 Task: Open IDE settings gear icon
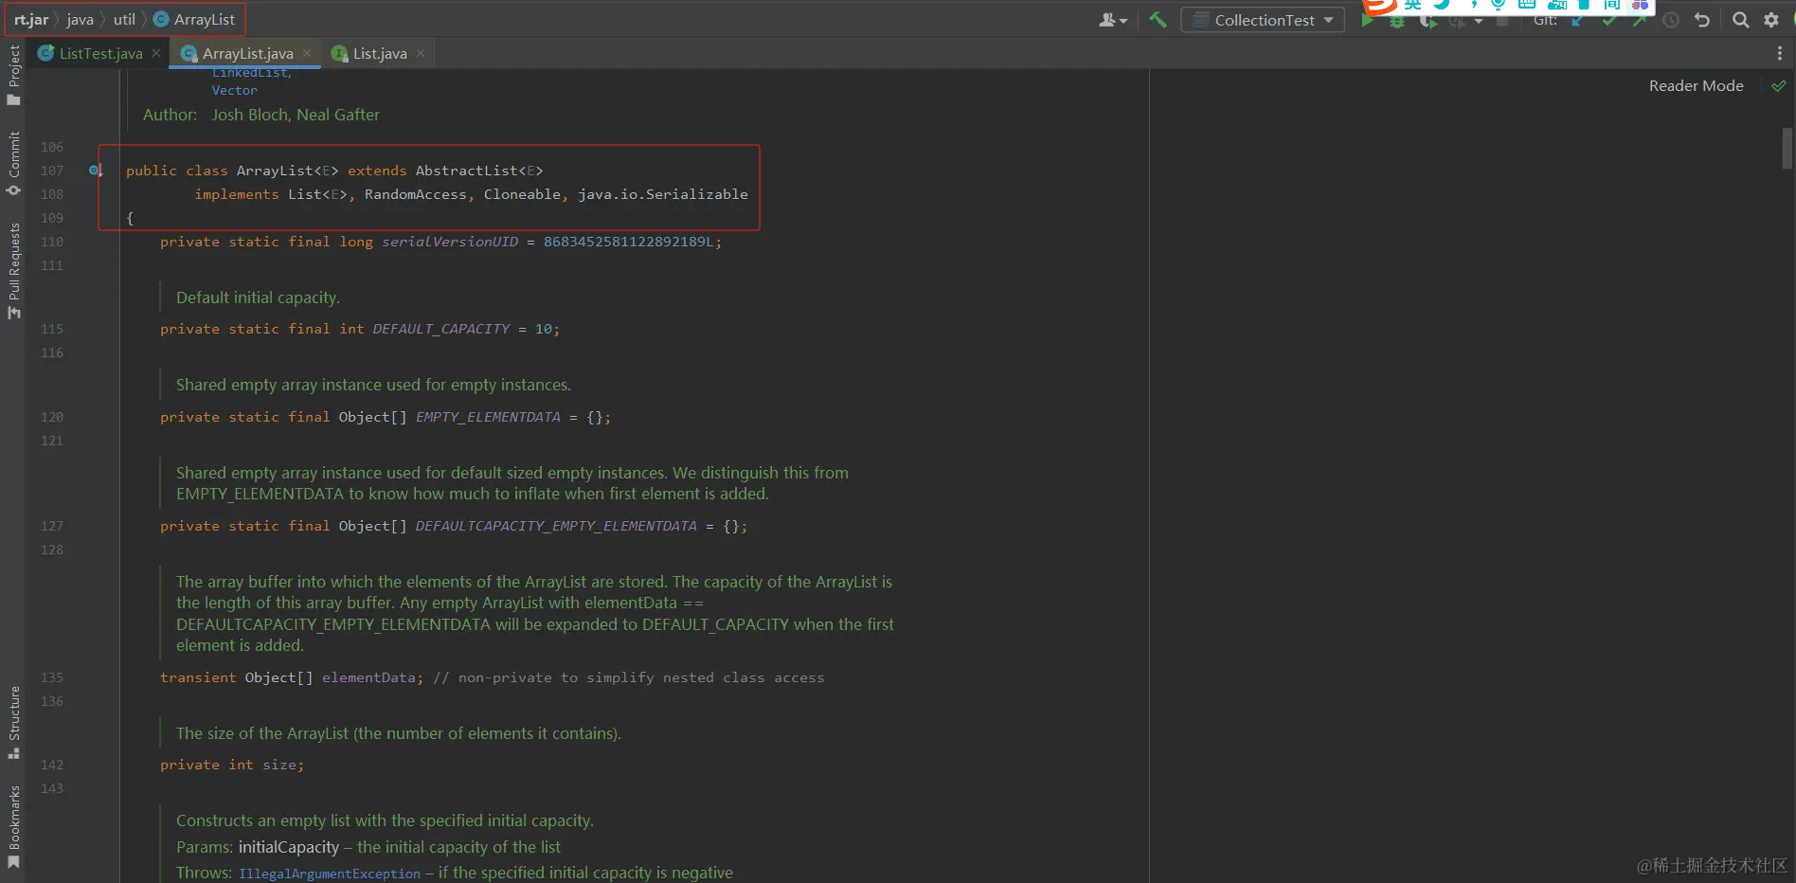coord(1771,20)
